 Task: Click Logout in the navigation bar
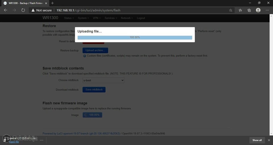(x=141, y=18)
